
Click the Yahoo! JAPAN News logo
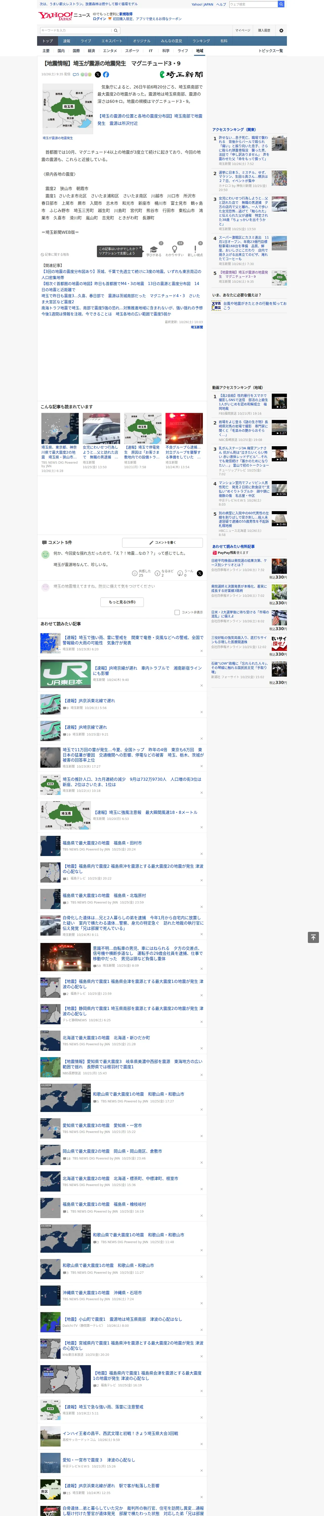click(x=64, y=16)
